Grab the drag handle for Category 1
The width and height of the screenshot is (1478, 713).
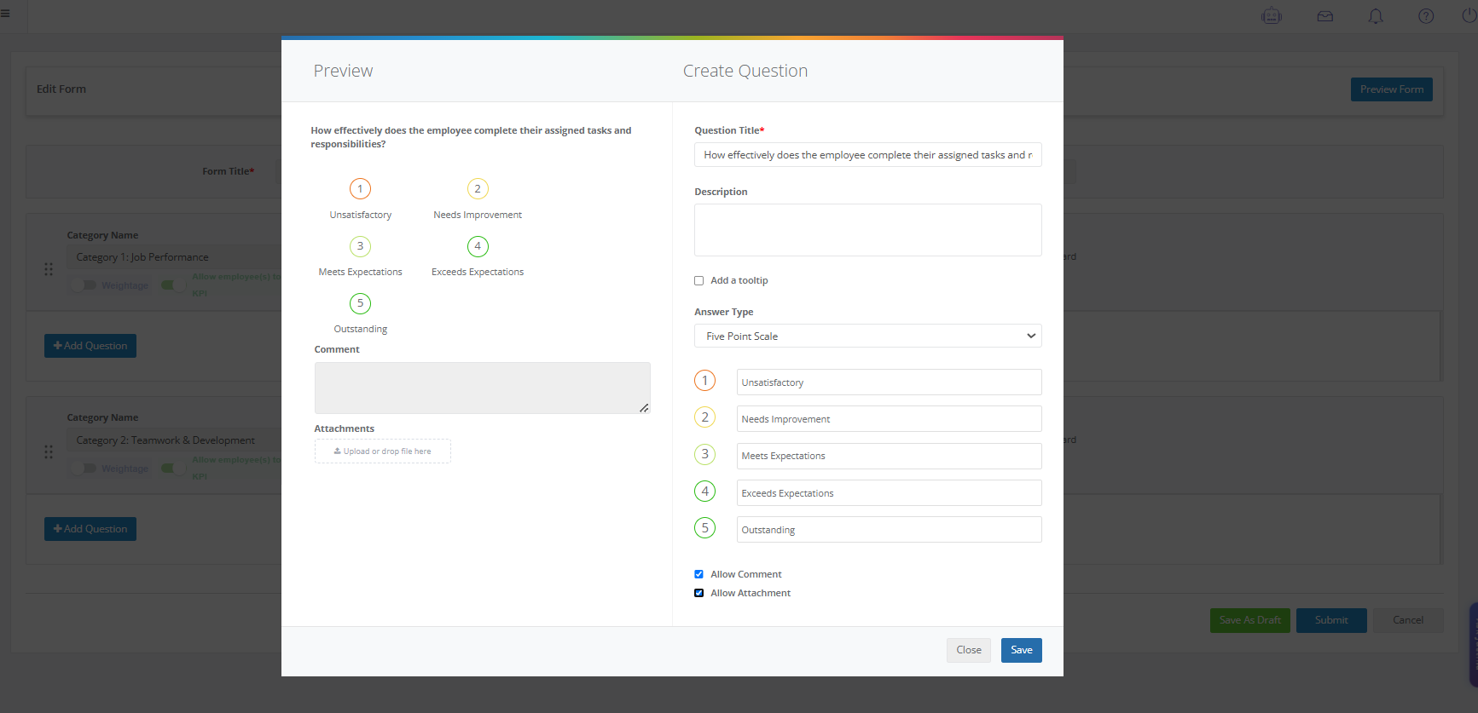[x=49, y=269]
